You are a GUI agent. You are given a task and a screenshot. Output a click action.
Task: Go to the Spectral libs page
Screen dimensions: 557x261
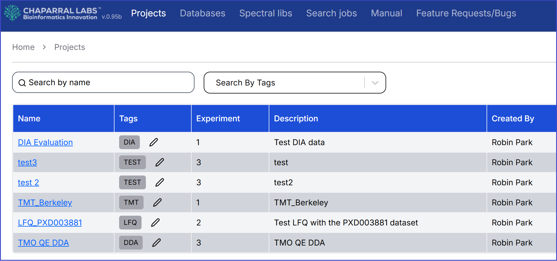[266, 13]
